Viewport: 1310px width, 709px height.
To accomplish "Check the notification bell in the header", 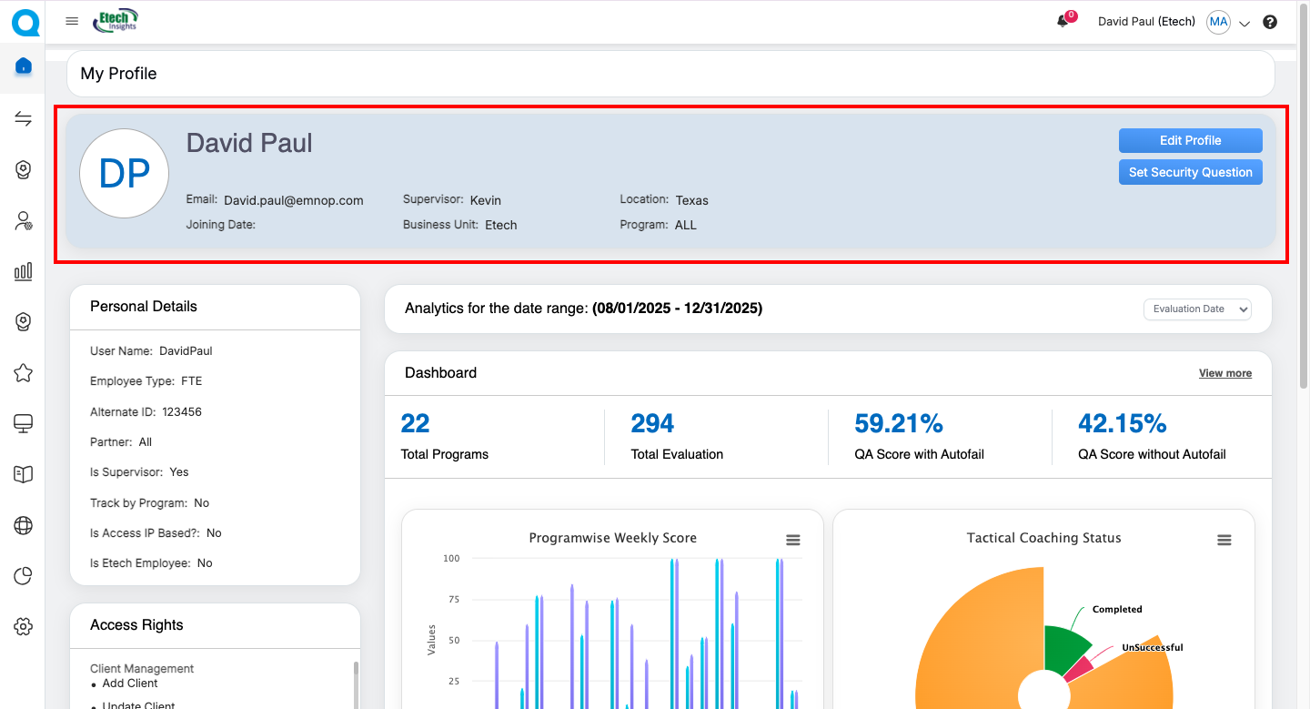I will click(1063, 22).
